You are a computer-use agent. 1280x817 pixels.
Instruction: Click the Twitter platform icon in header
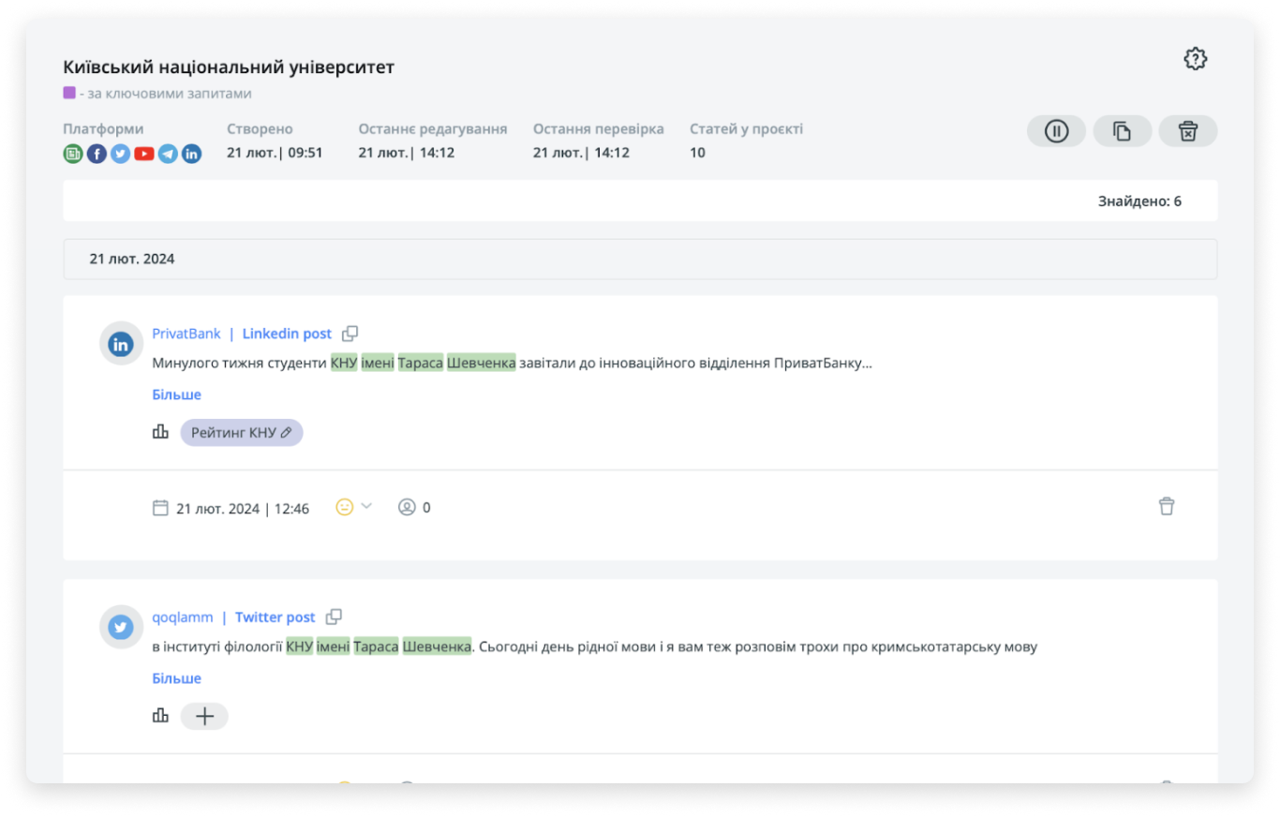pos(120,155)
